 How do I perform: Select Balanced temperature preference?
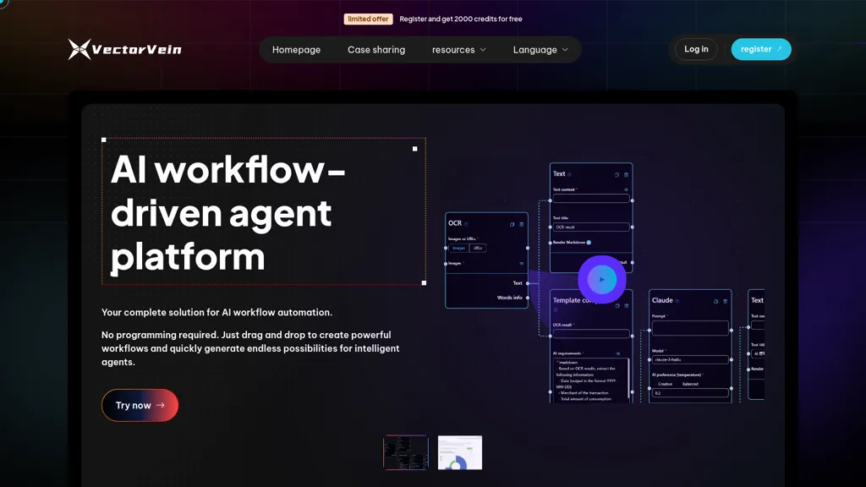click(690, 384)
